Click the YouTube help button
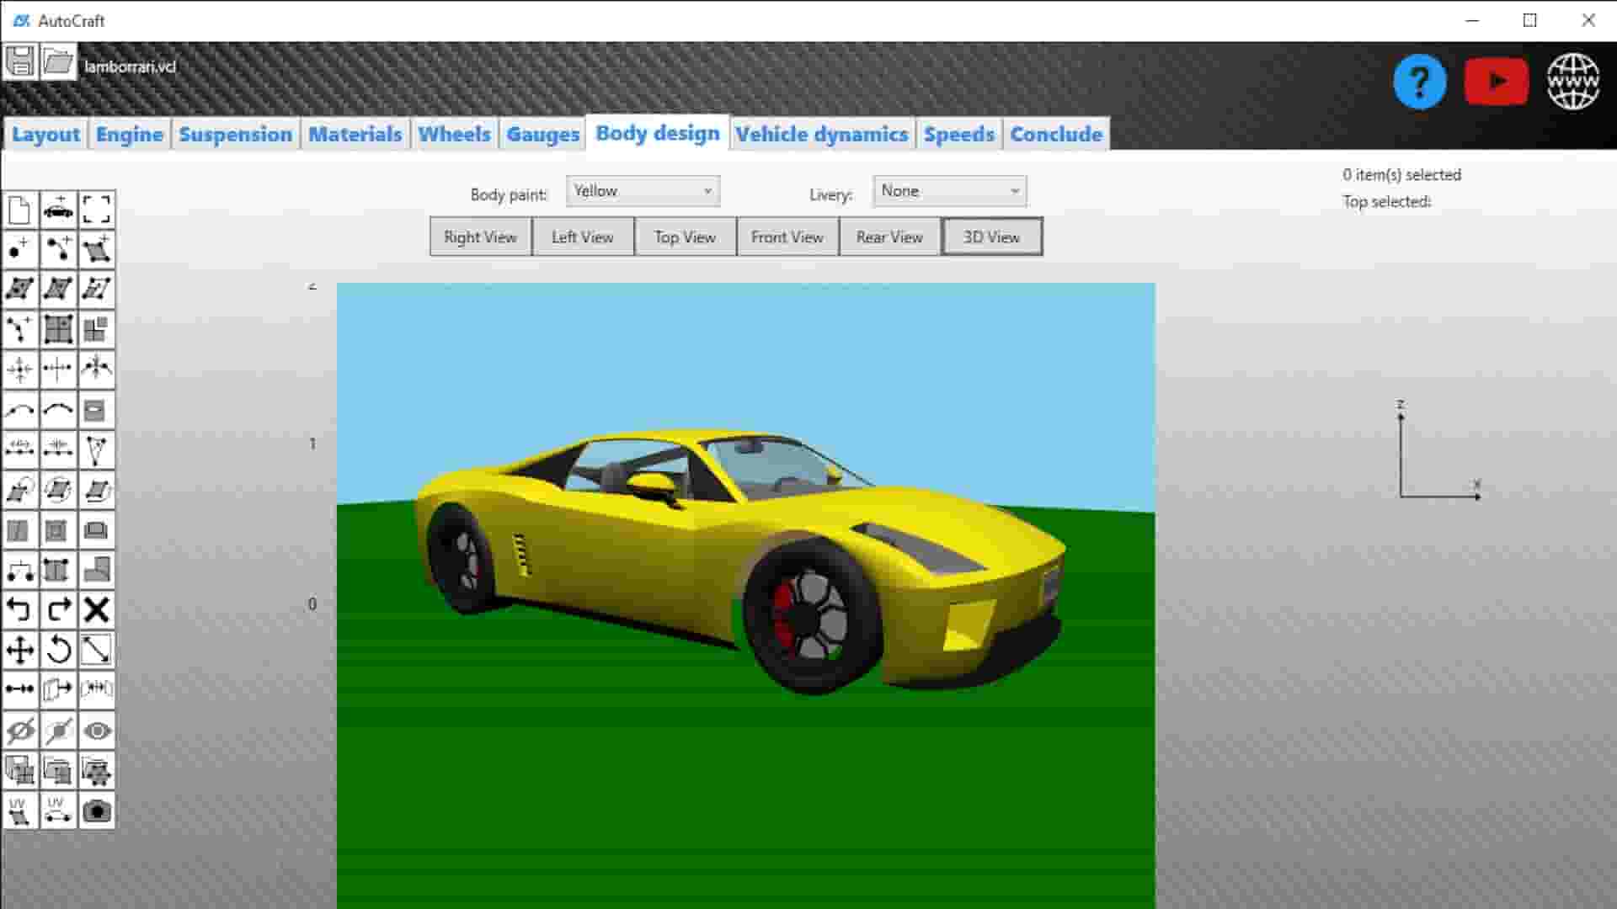This screenshot has width=1617, height=909. [1497, 80]
